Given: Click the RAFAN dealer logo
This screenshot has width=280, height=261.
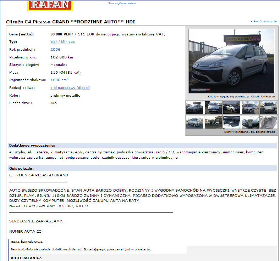Looking at the screenshot, I should [50, 6].
